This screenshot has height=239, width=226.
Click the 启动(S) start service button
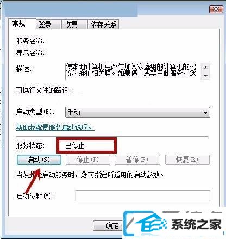point(39,160)
